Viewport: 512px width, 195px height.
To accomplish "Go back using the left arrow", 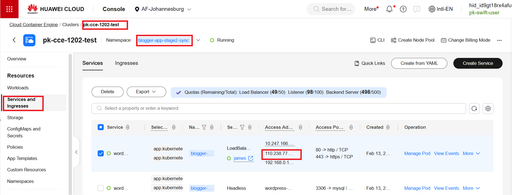I will [14, 40].
